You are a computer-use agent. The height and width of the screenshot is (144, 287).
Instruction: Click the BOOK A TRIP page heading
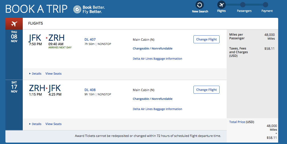[36, 9]
